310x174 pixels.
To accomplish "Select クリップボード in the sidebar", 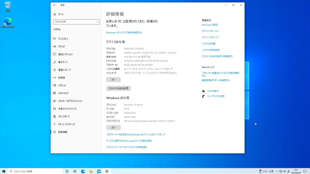I will 64,116.
